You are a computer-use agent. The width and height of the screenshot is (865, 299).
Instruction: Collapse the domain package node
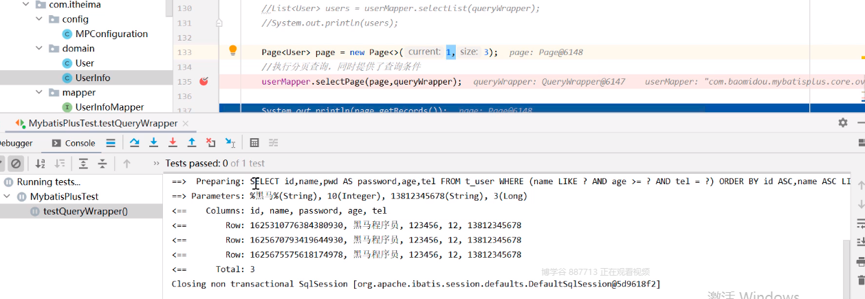click(40, 49)
